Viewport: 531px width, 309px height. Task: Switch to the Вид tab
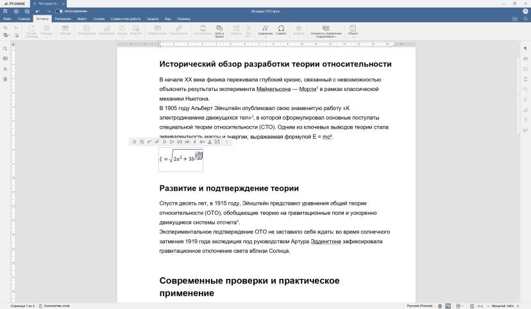click(167, 19)
